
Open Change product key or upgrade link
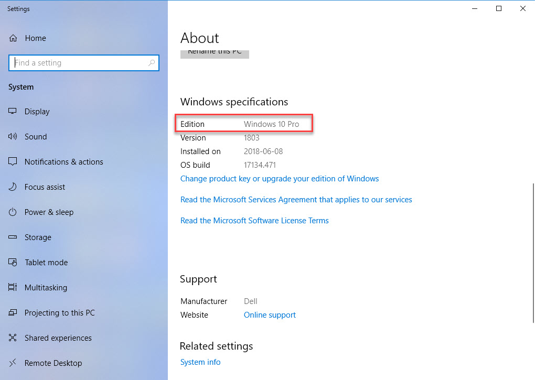[x=279, y=179]
